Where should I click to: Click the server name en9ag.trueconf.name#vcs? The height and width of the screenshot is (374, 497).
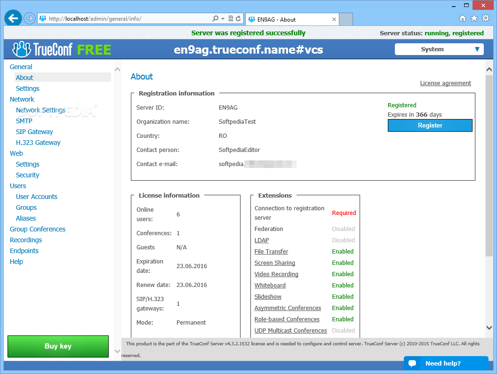point(248,49)
